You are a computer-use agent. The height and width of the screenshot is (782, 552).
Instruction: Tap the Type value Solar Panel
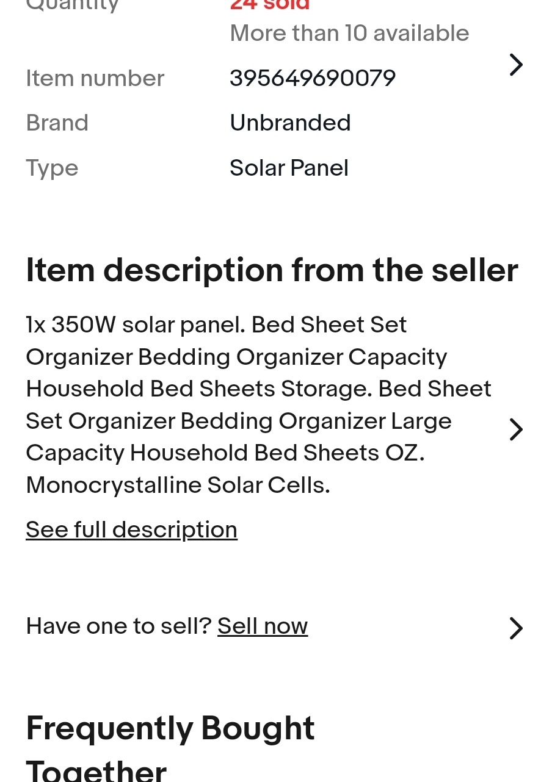pos(289,168)
